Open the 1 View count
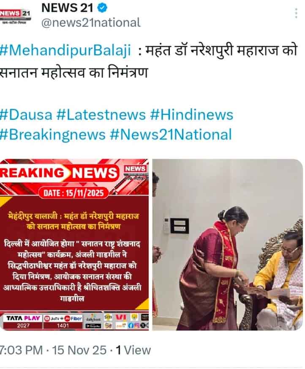 [x=133, y=350]
